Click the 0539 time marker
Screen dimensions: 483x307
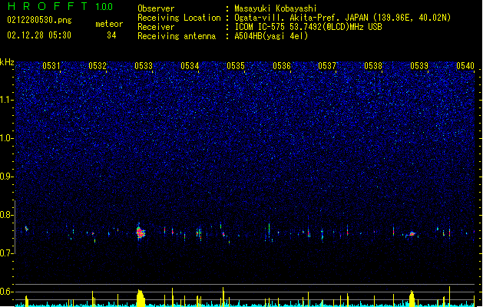coord(419,66)
